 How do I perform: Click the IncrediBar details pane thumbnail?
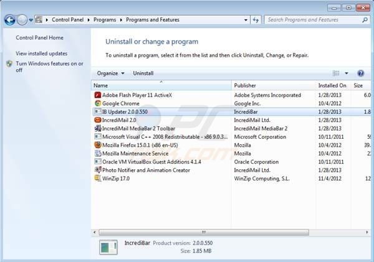(x=108, y=247)
